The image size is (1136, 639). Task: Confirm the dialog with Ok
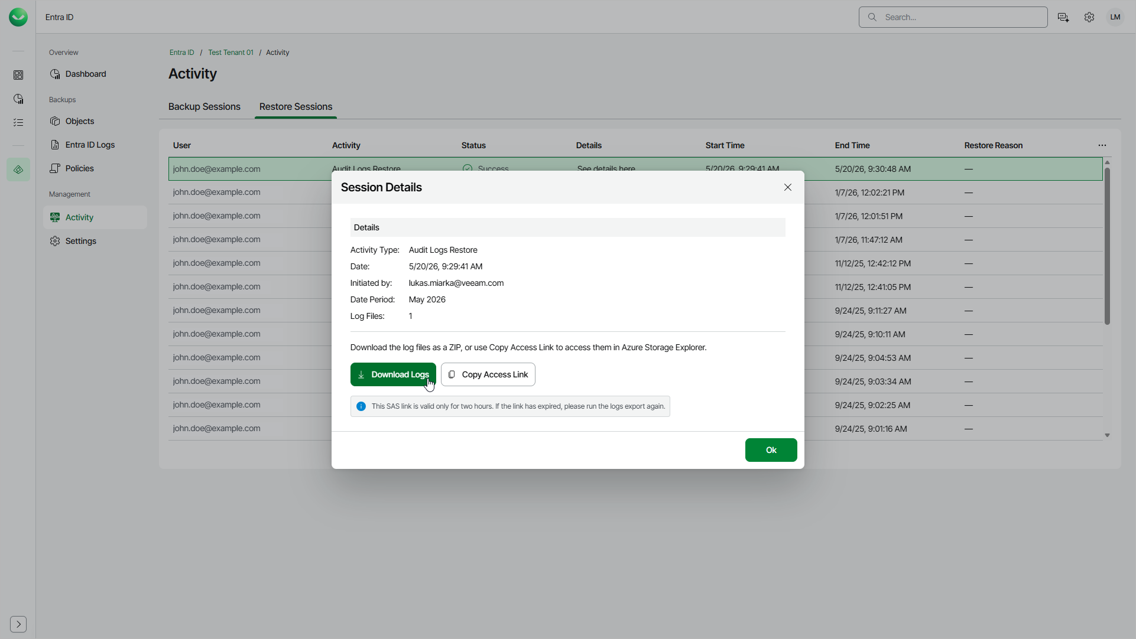tap(771, 450)
